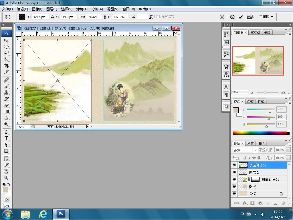Swap foreground and background colors icon
Viewport: 293px width, 220px height.
pyautogui.click(x=9, y=184)
